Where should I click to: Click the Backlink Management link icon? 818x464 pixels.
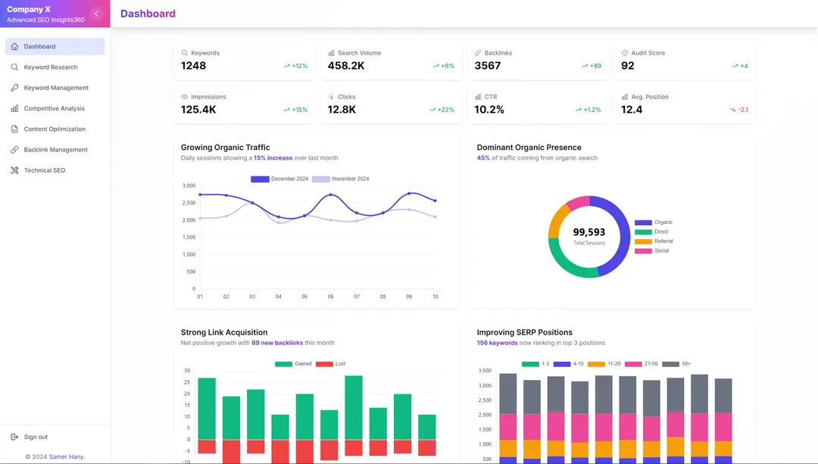click(x=14, y=149)
